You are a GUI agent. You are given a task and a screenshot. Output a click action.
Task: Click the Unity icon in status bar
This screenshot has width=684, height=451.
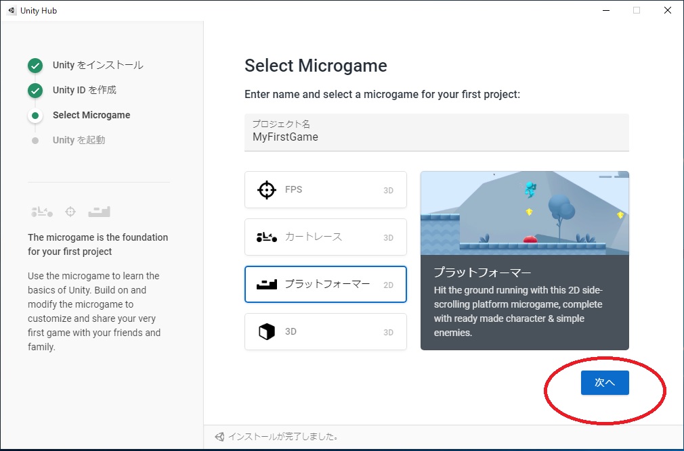tap(219, 437)
